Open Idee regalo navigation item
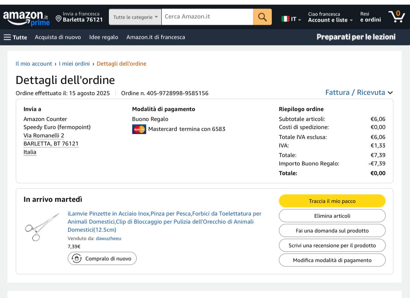 tap(103, 37)
